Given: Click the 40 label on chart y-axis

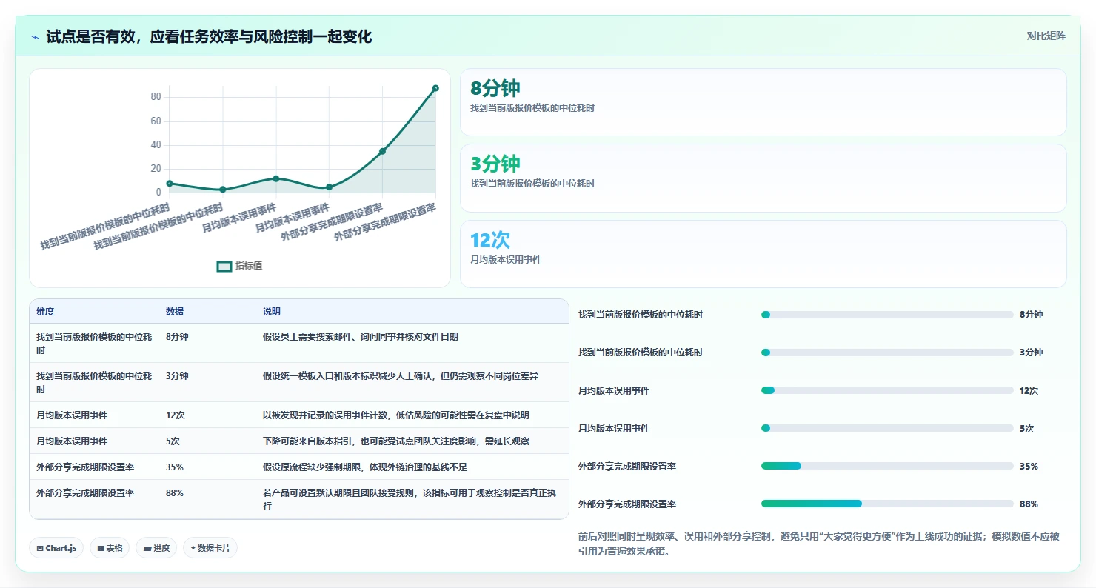Looking at the screenshot, I should pos(156,144).
